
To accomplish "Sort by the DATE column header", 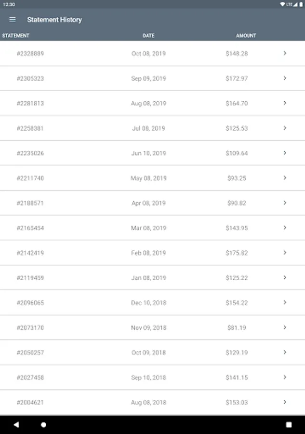I will click(x=148, y=36).
